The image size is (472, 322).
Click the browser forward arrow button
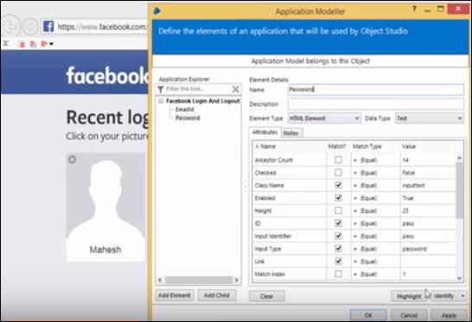pos(30,27)
